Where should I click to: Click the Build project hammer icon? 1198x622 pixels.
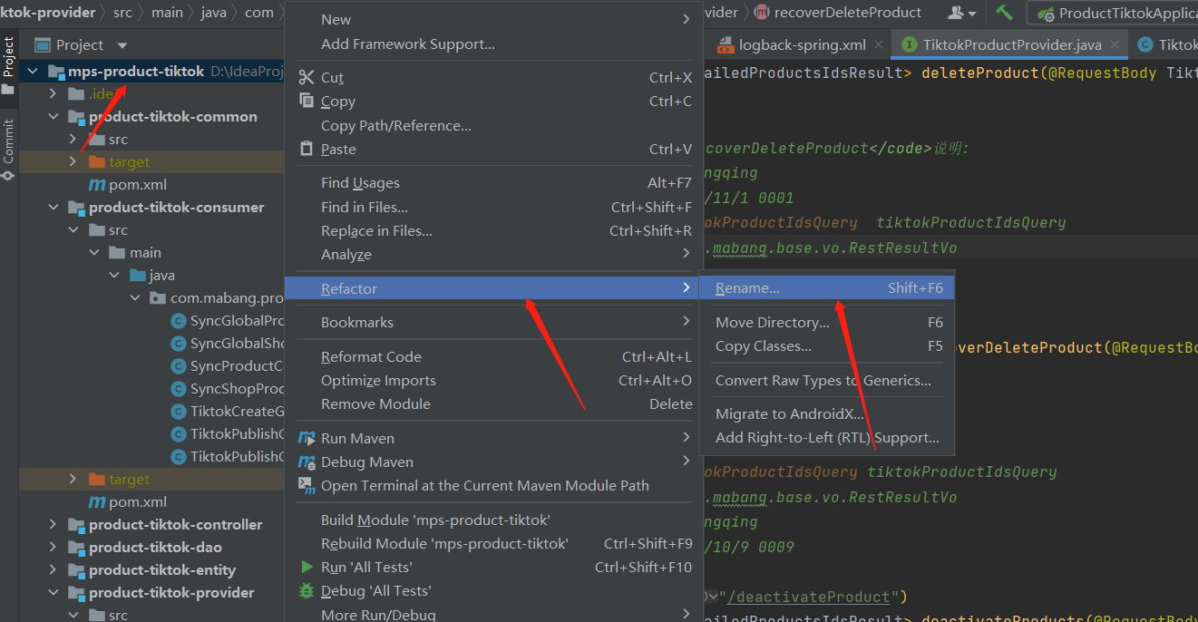pyautogui.click(x=1004, y=13)
